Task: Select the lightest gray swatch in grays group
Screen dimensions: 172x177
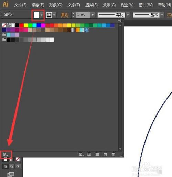Action: 52,40
